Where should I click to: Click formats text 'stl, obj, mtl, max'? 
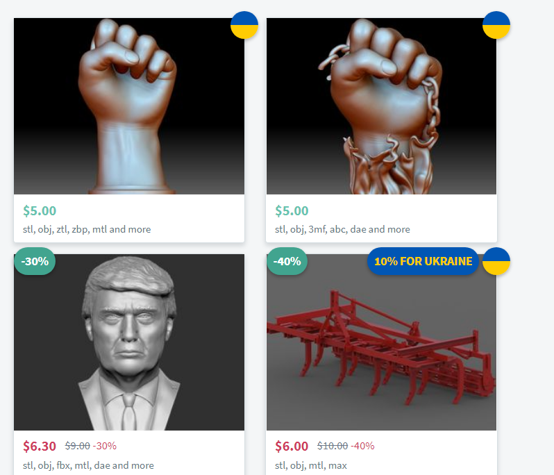(x=311, y=465)
